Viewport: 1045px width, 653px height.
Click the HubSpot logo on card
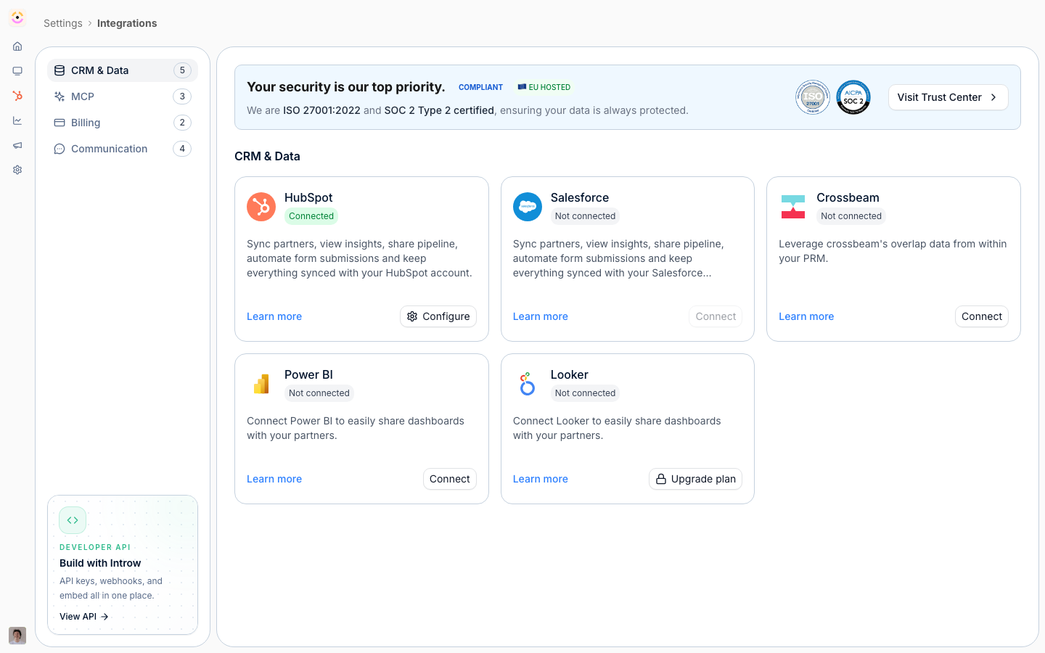click(261, 207)
